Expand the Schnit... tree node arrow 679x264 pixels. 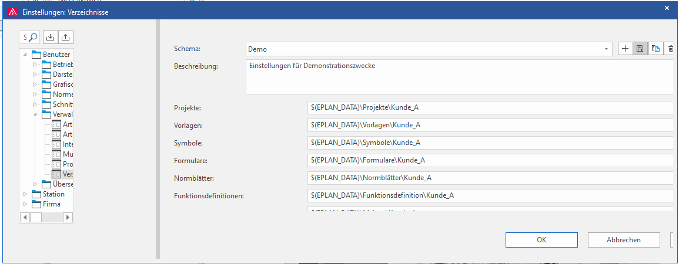(35, 104)
